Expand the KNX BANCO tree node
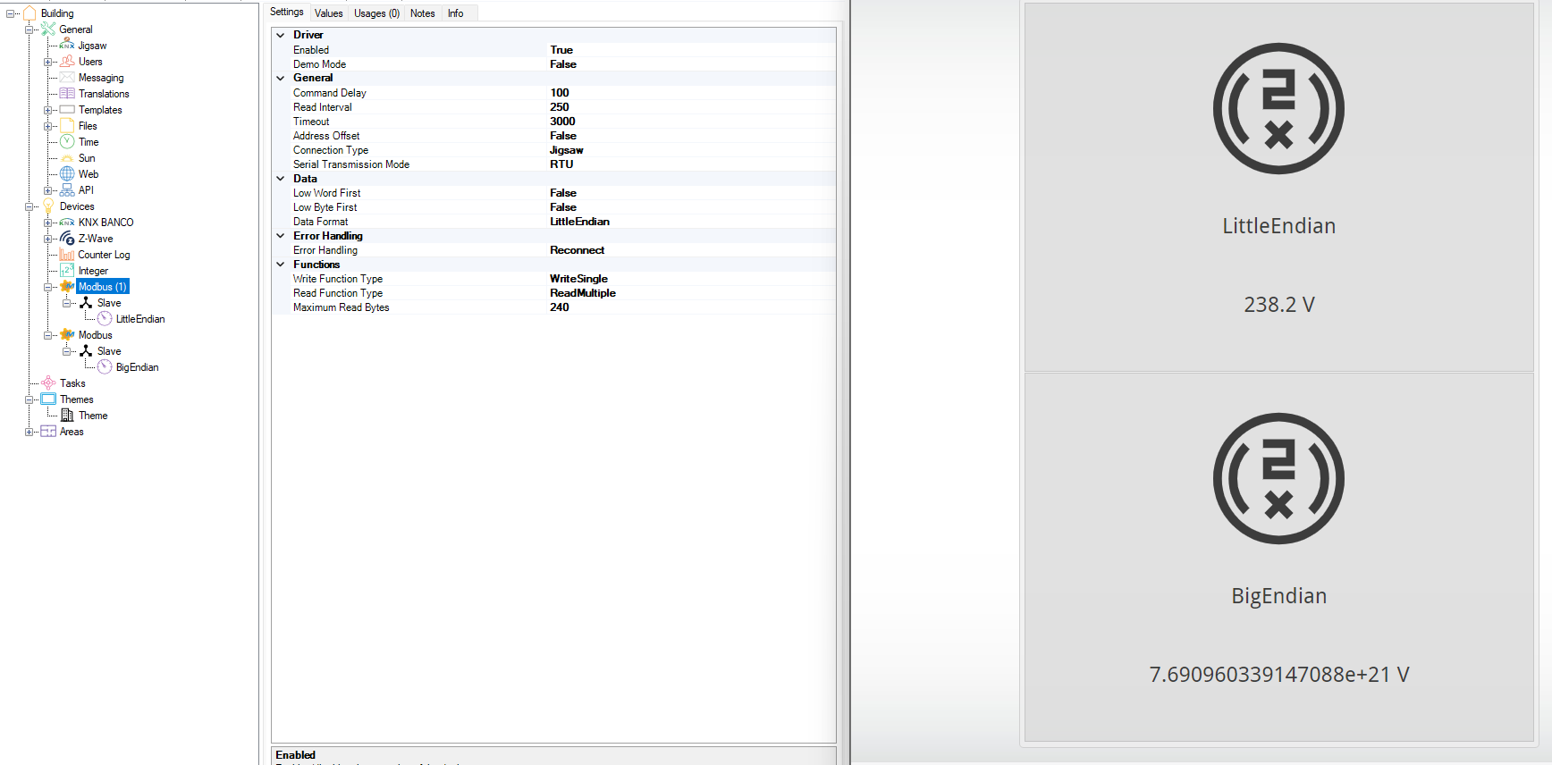Screen dimensions: 1552x765 [48, 223]
